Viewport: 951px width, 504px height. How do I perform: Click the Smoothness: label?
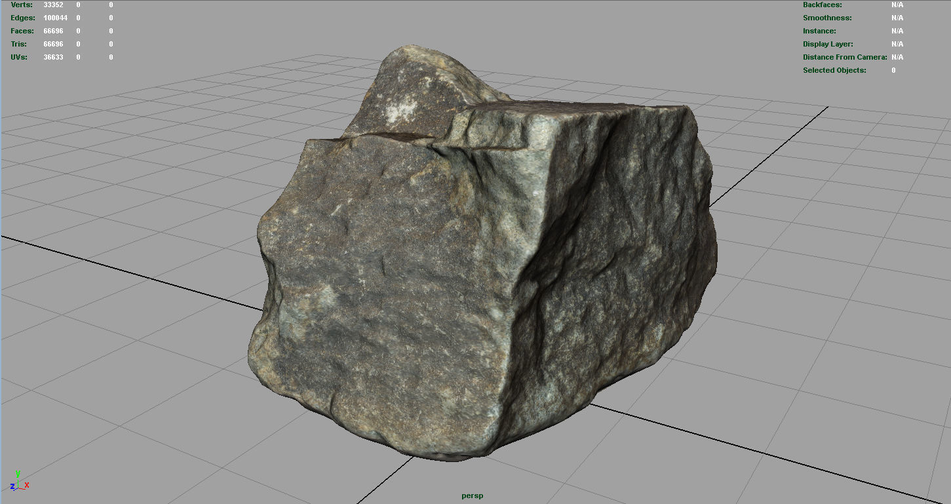[827, 18]
